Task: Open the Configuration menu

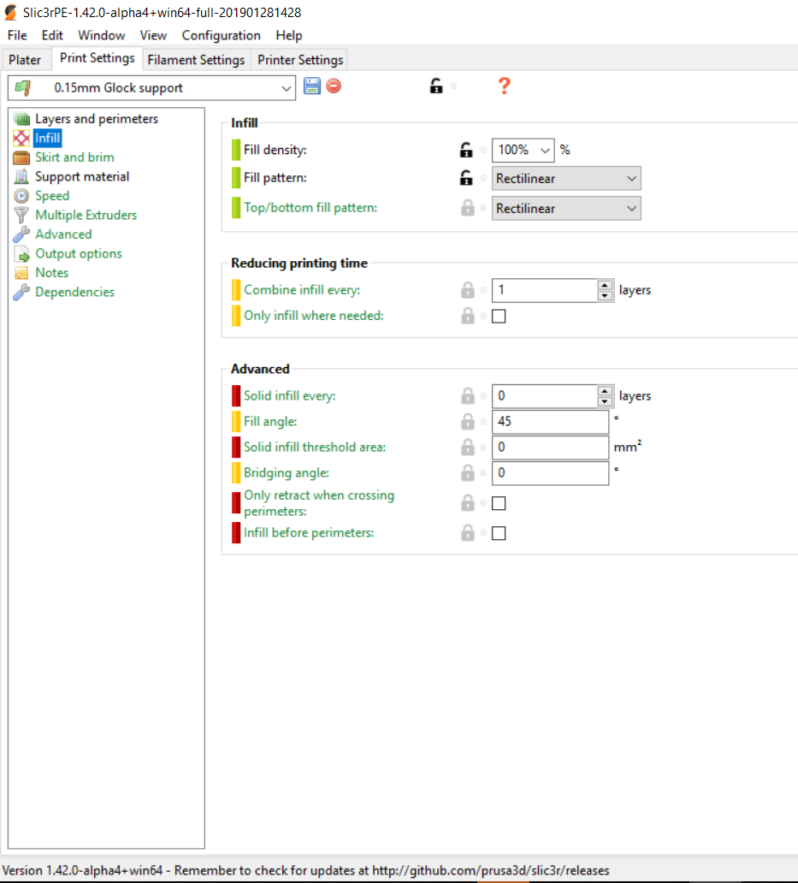Action: 221,35
